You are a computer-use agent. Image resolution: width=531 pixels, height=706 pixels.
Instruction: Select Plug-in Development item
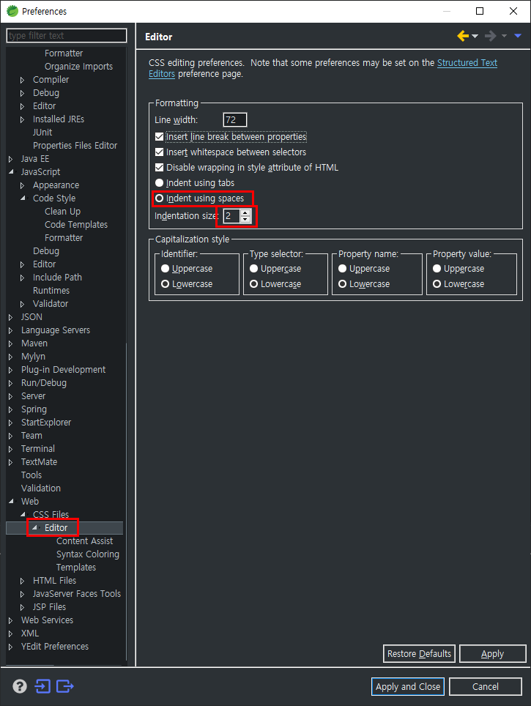coord(63,370)
